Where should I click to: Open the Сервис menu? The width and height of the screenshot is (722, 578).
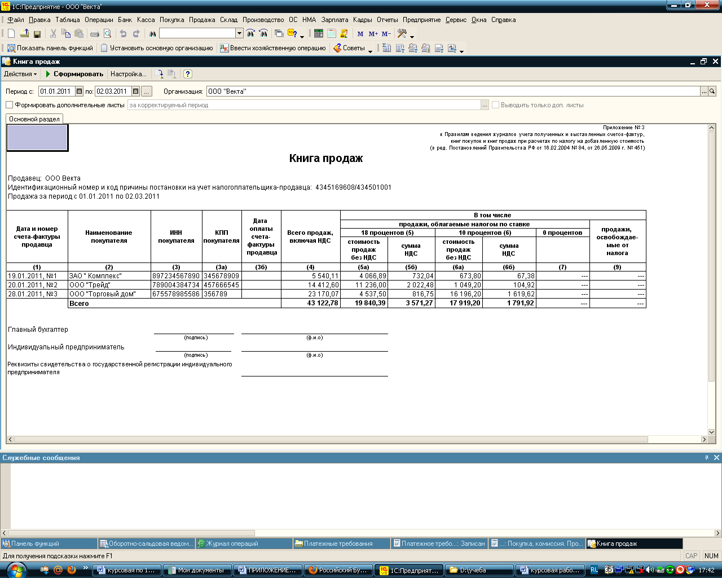tap(456, 20)
